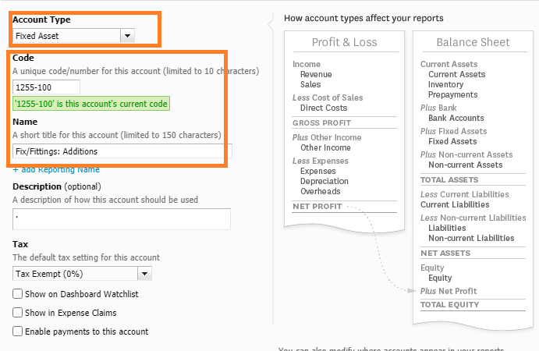Click Overheads in the expenses list
Image resolution: width=539 pixels, height=351 pixels.
point(321,191)
